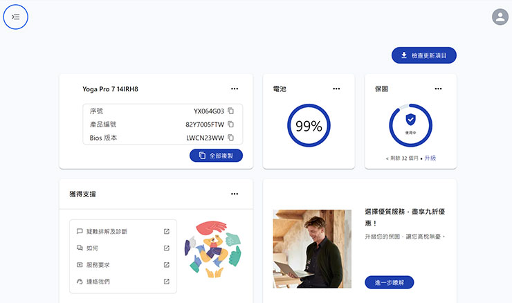Select the 連絡我們 support entry
This screenshot has height=303, width=512.
click(123, 282)
